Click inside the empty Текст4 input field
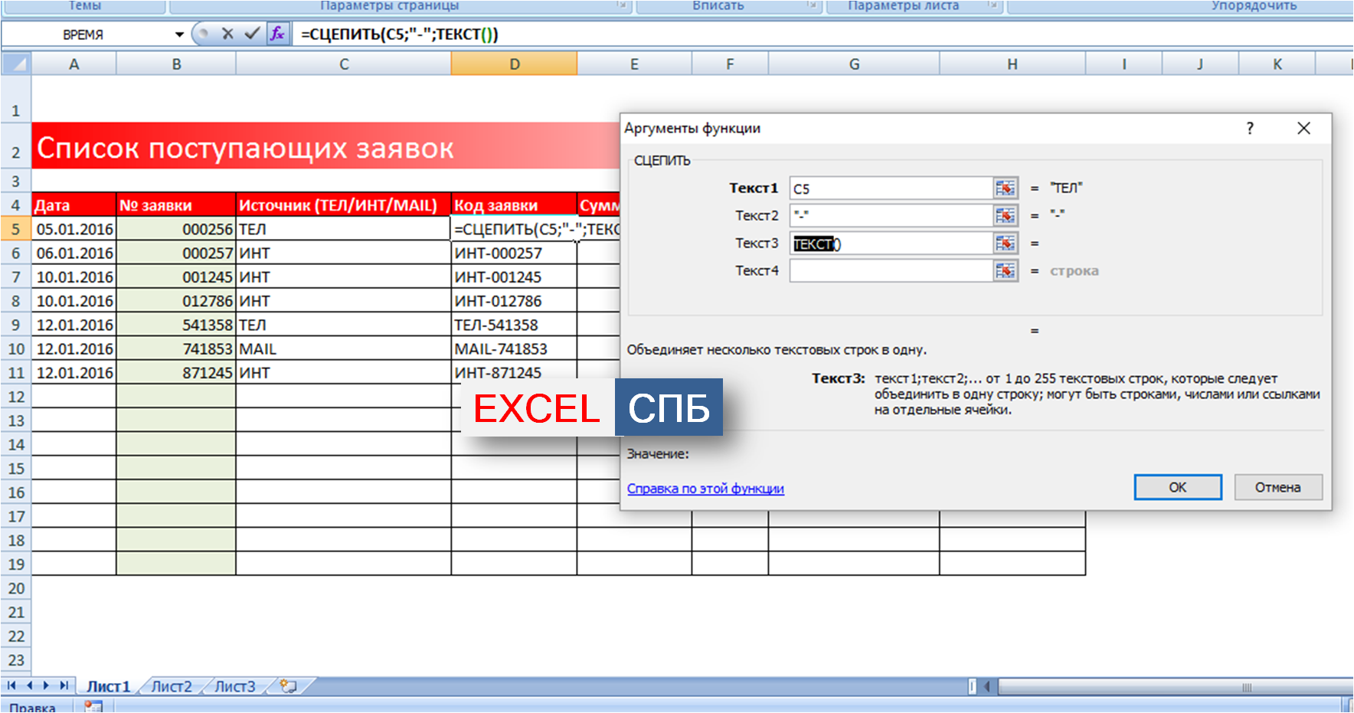The height and width of the screenshot is (713, 1354). [891, 271]
